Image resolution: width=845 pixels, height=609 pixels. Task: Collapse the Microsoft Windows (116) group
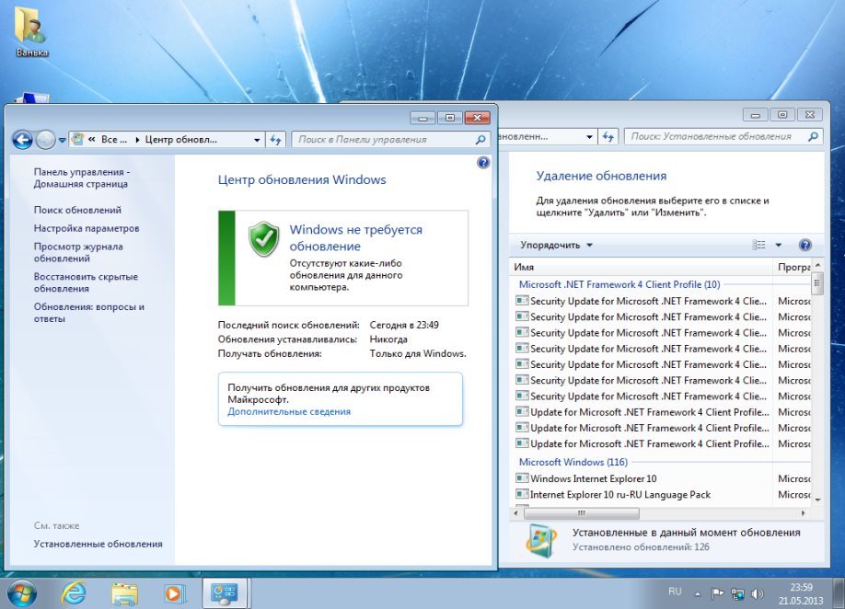[572, 462]
